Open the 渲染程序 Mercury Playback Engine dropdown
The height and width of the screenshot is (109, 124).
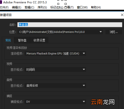coord(55,53)
